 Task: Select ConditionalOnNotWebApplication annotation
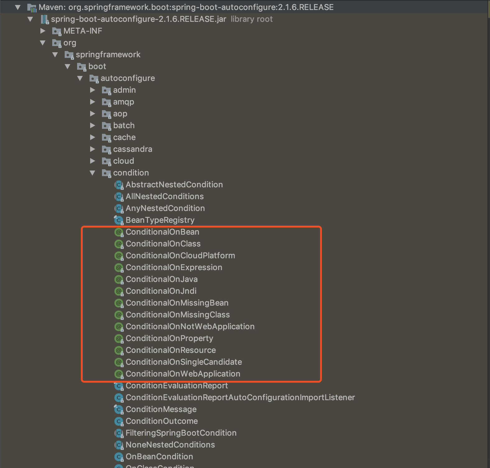190,326
